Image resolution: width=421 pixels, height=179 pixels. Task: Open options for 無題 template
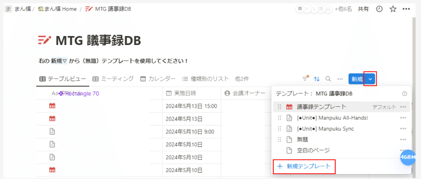(403, 139)
